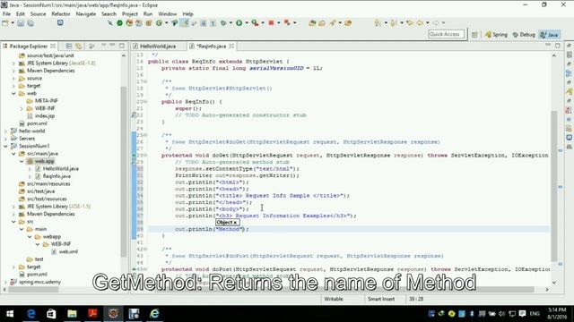Open the New icon's dropdown arrow
Image resolution: width=574 pixels, height=322 pixels.
point(13,23)
